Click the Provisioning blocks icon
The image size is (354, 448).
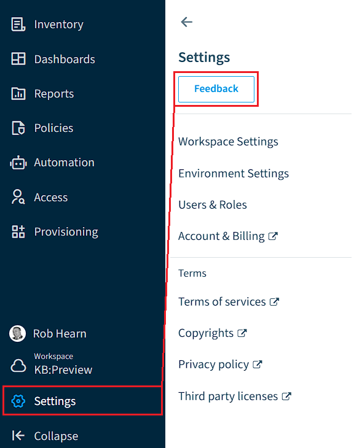point(18,232)
